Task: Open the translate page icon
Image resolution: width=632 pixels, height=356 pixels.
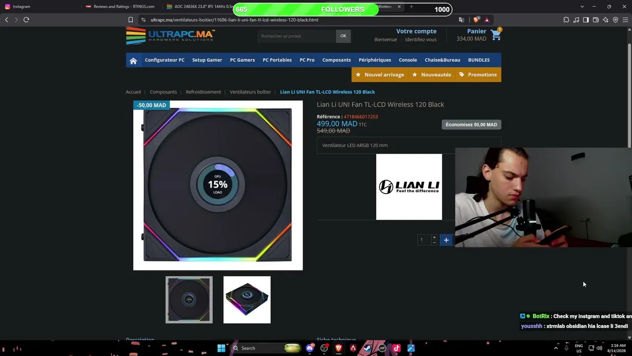Action: pyautogui.click(x=461, y=20)
